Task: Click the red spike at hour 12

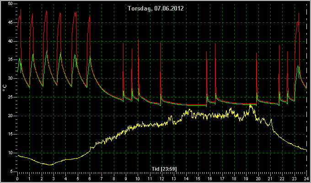Action: coord(161,43)
